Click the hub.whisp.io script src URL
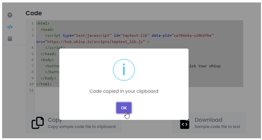 pos(95,42)
